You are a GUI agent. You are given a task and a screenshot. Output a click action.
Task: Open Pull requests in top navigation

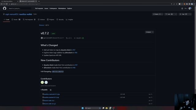pyautogui.click(x=39, y=8)
